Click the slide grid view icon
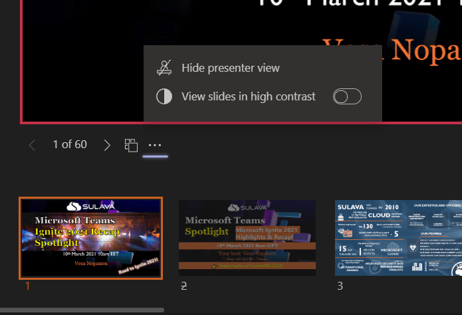 pos(131,145)
